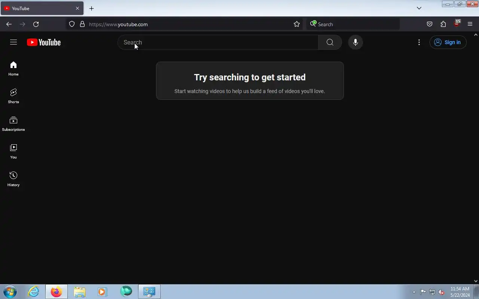Open the Extensions puzzle icon
The height and width of the screenshot is (299, 479).
pyautogui.click(x=443, y=24)
